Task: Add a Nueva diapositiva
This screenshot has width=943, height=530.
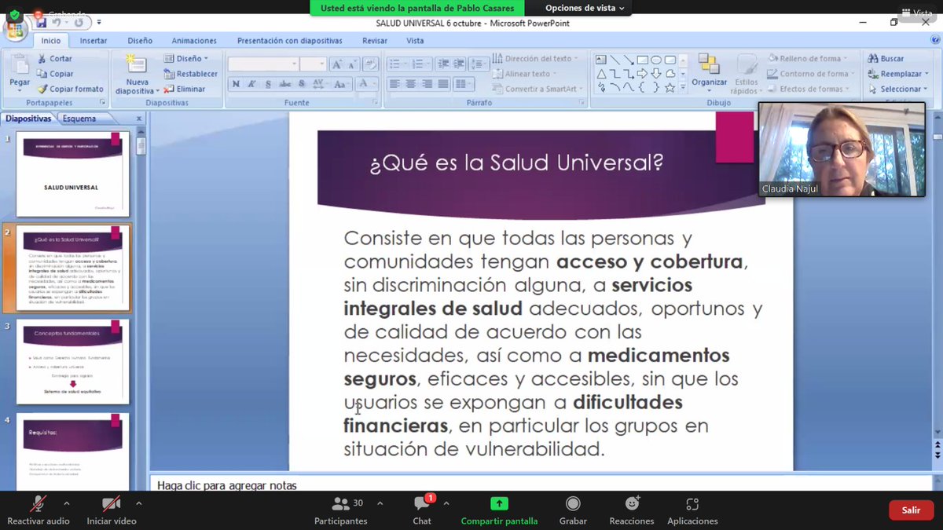Action: pyautogui.click(x=137, y=75)
